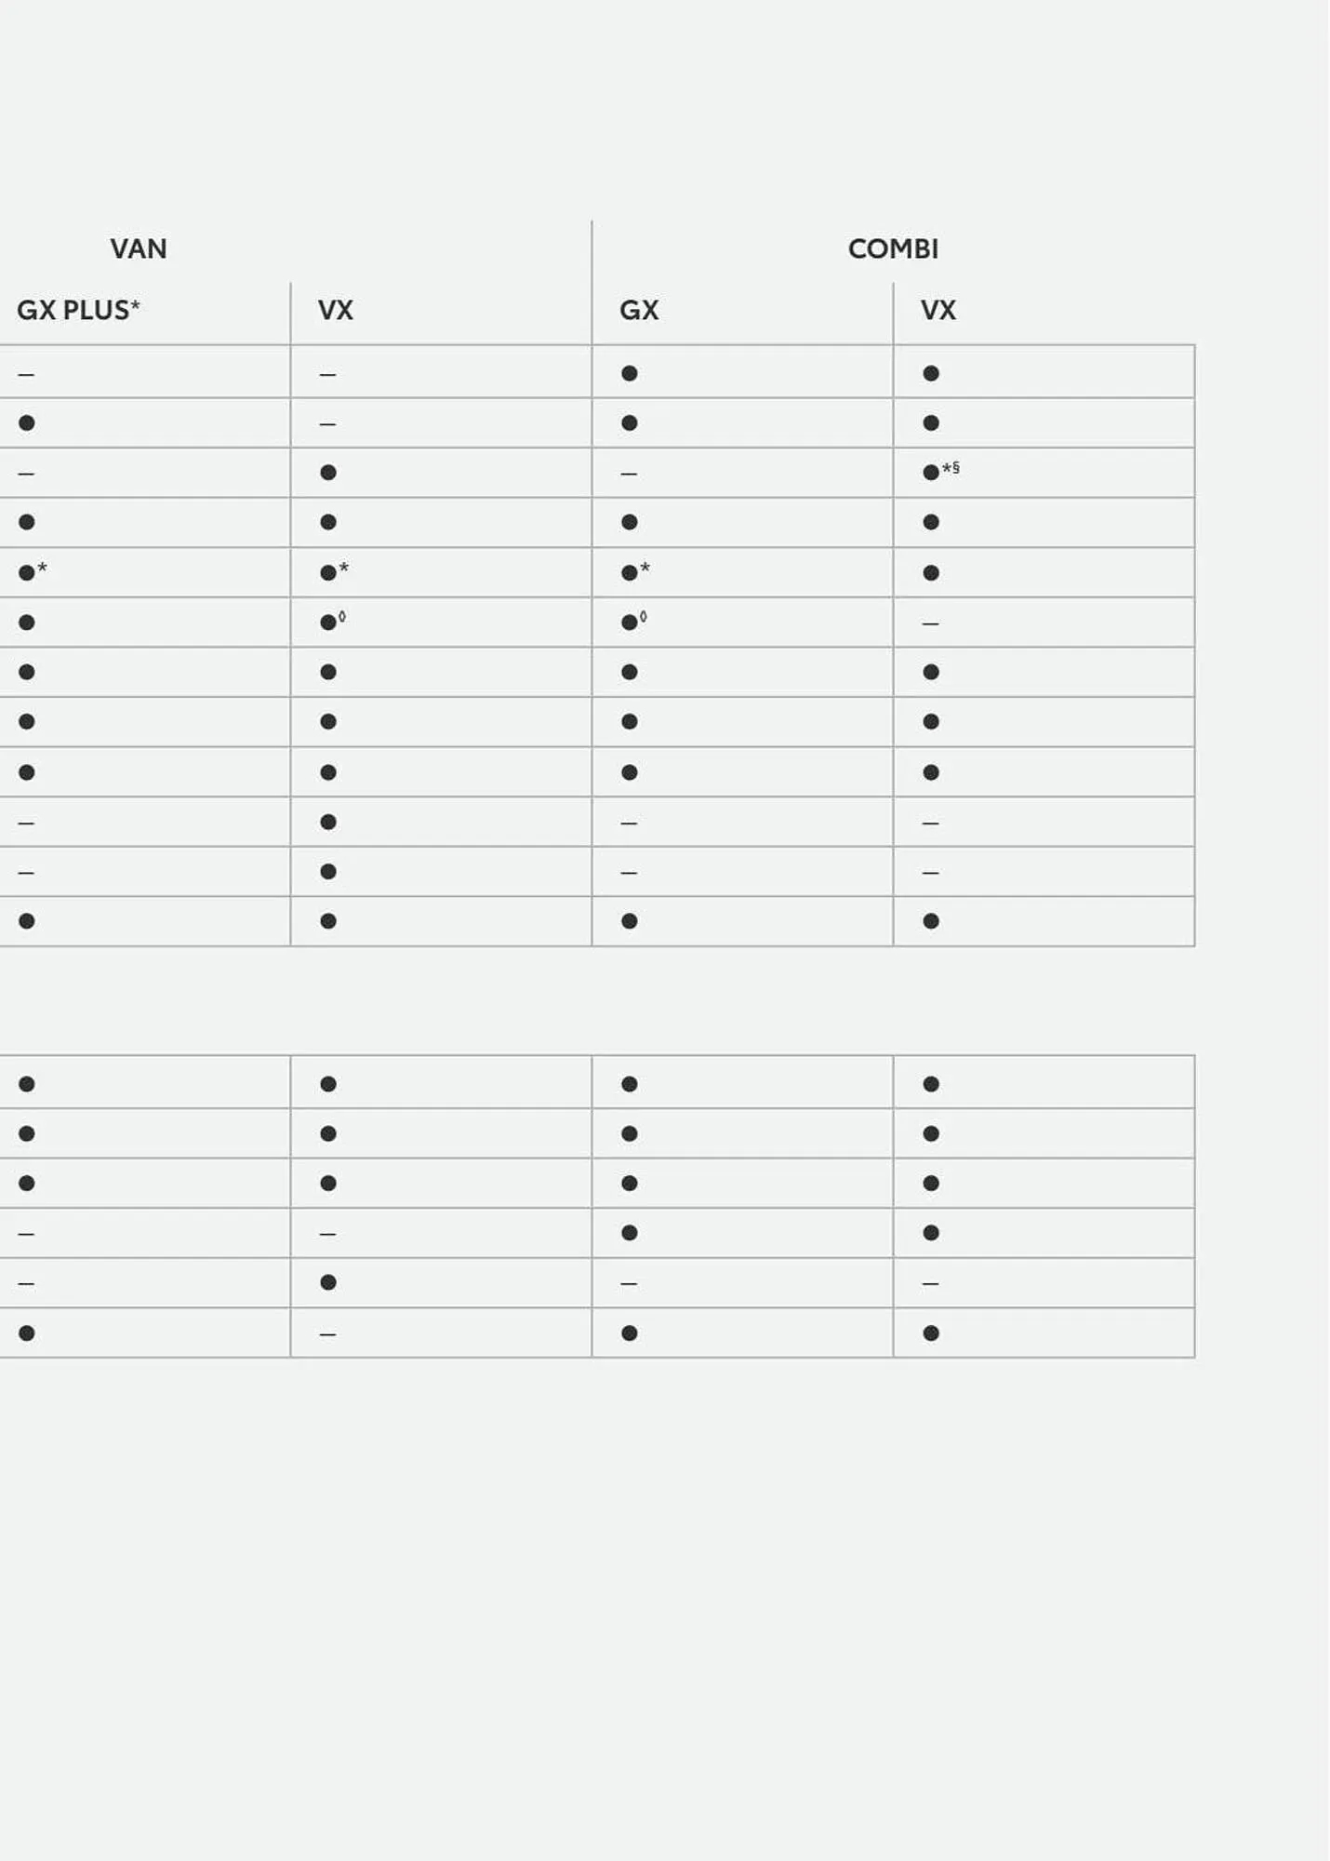Click the diamond-marked dot in VAN VX column
Viewport: 1330px width, 1861px height.
[x=329, y=623]
